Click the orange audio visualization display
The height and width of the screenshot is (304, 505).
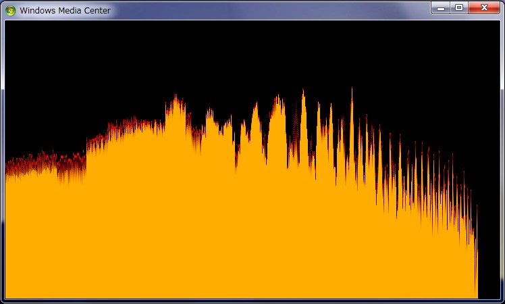pos(252,159)
